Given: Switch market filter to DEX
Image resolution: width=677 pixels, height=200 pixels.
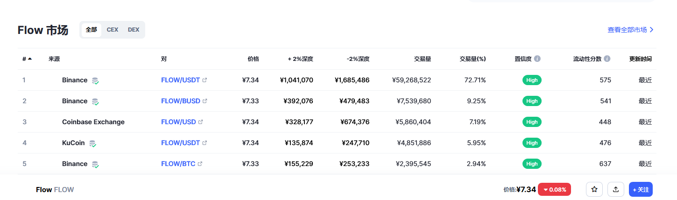Looking at the screenshot, I should point(134,30).
